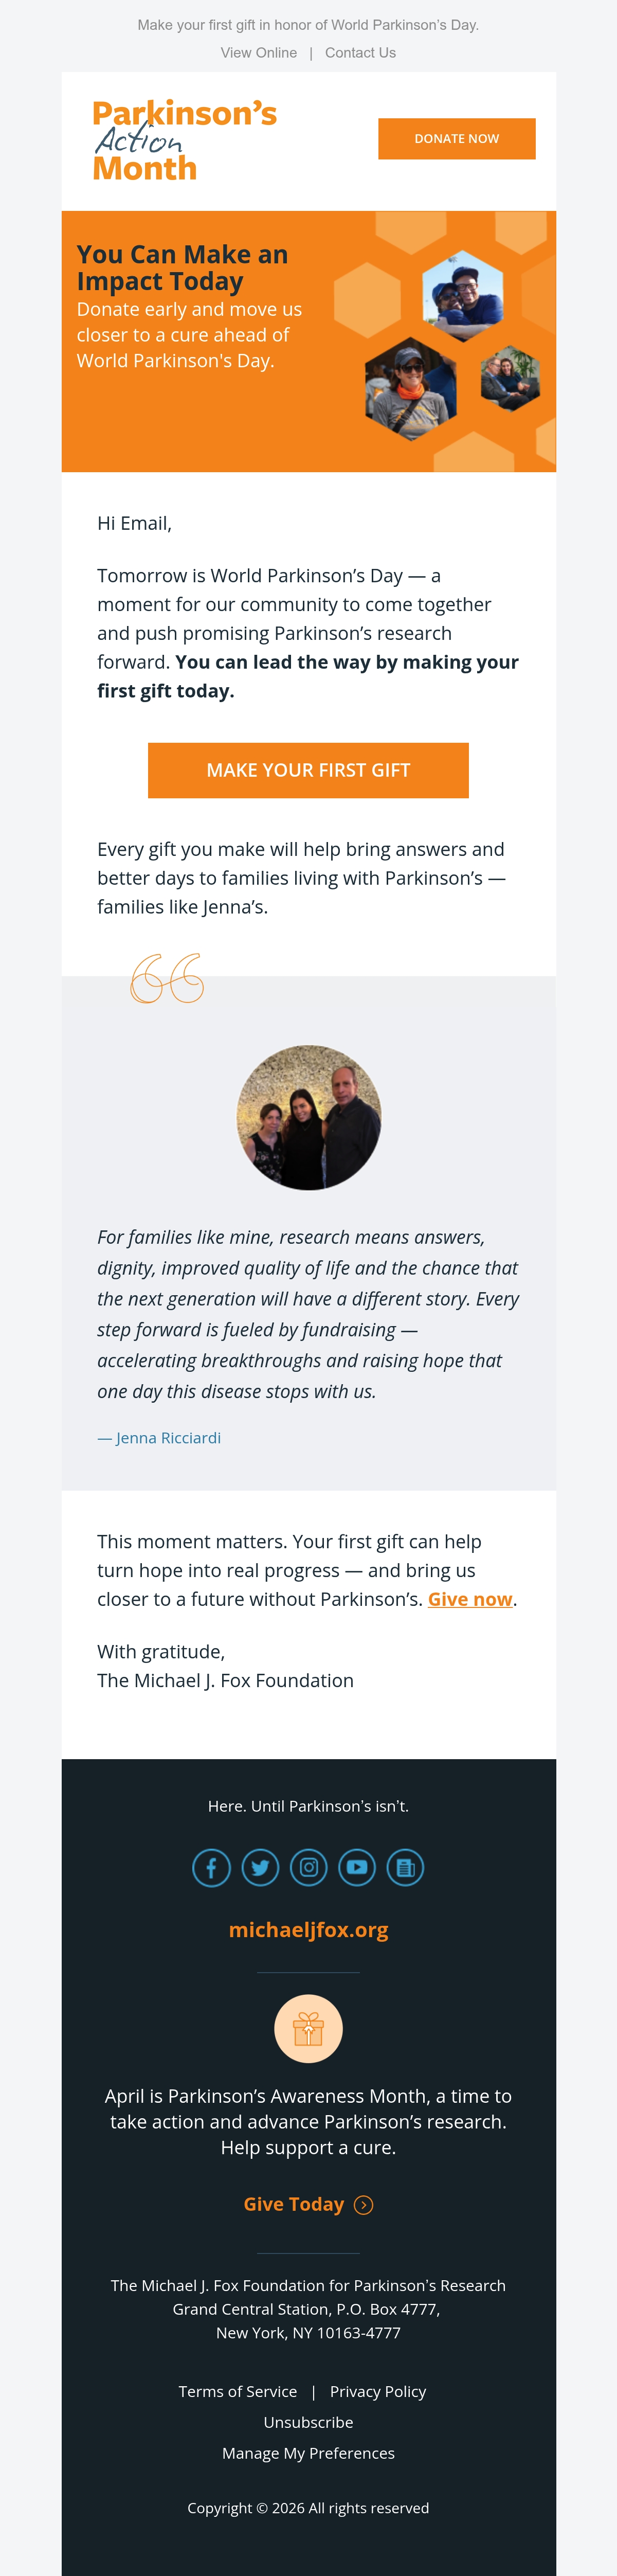Visit the michaeljfox.org link
Screen dimensions: 617x2576
308,1930
